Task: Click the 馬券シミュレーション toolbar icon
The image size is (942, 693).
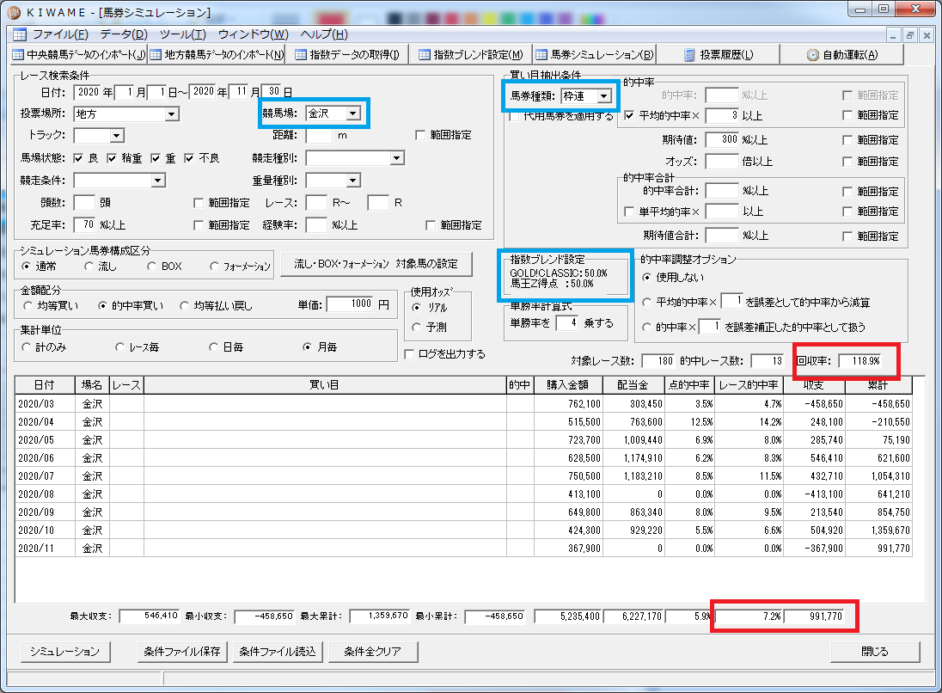Action: click(x=541, y=55)
